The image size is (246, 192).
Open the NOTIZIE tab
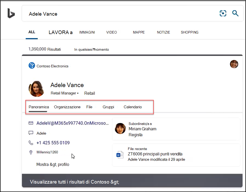[163, 32]
